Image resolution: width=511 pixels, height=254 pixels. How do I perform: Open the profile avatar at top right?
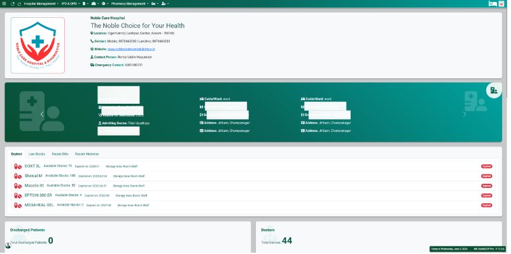click(x=501, y=4)
